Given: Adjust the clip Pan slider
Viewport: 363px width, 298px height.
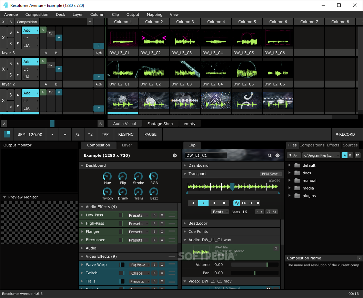Looking at the screenshot, I should tap(255, 273).
